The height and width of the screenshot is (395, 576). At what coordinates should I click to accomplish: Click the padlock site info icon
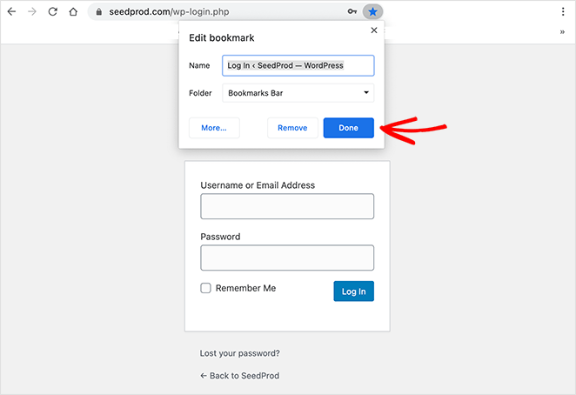coord(98,13)
